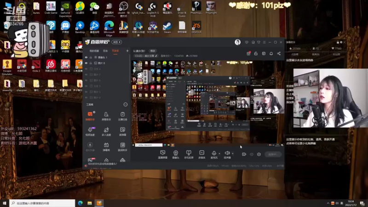The image size is (368, 207).
Task: Open Steam desktop shortcut
Action: (167, 28)
